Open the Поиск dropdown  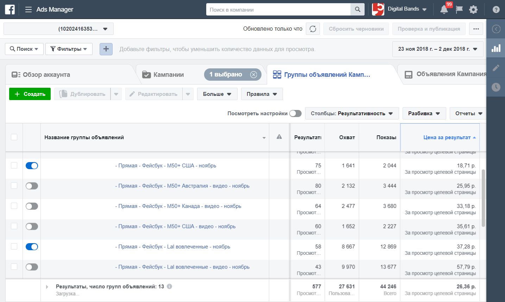(x=24, y=49)
